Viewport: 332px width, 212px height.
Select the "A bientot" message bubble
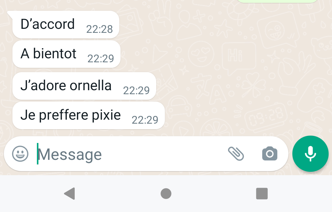pyautogui.click(x=66, y=54)
